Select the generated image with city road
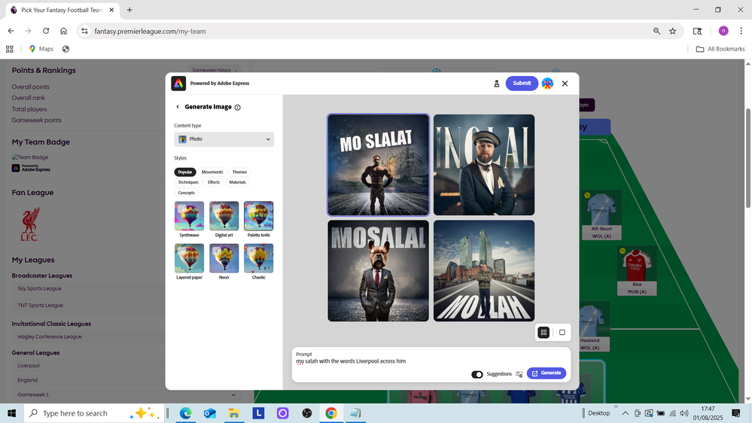Image resolution: width=752 pixels, height=423 pixels. pyautogui.click(x=484, y=271)
